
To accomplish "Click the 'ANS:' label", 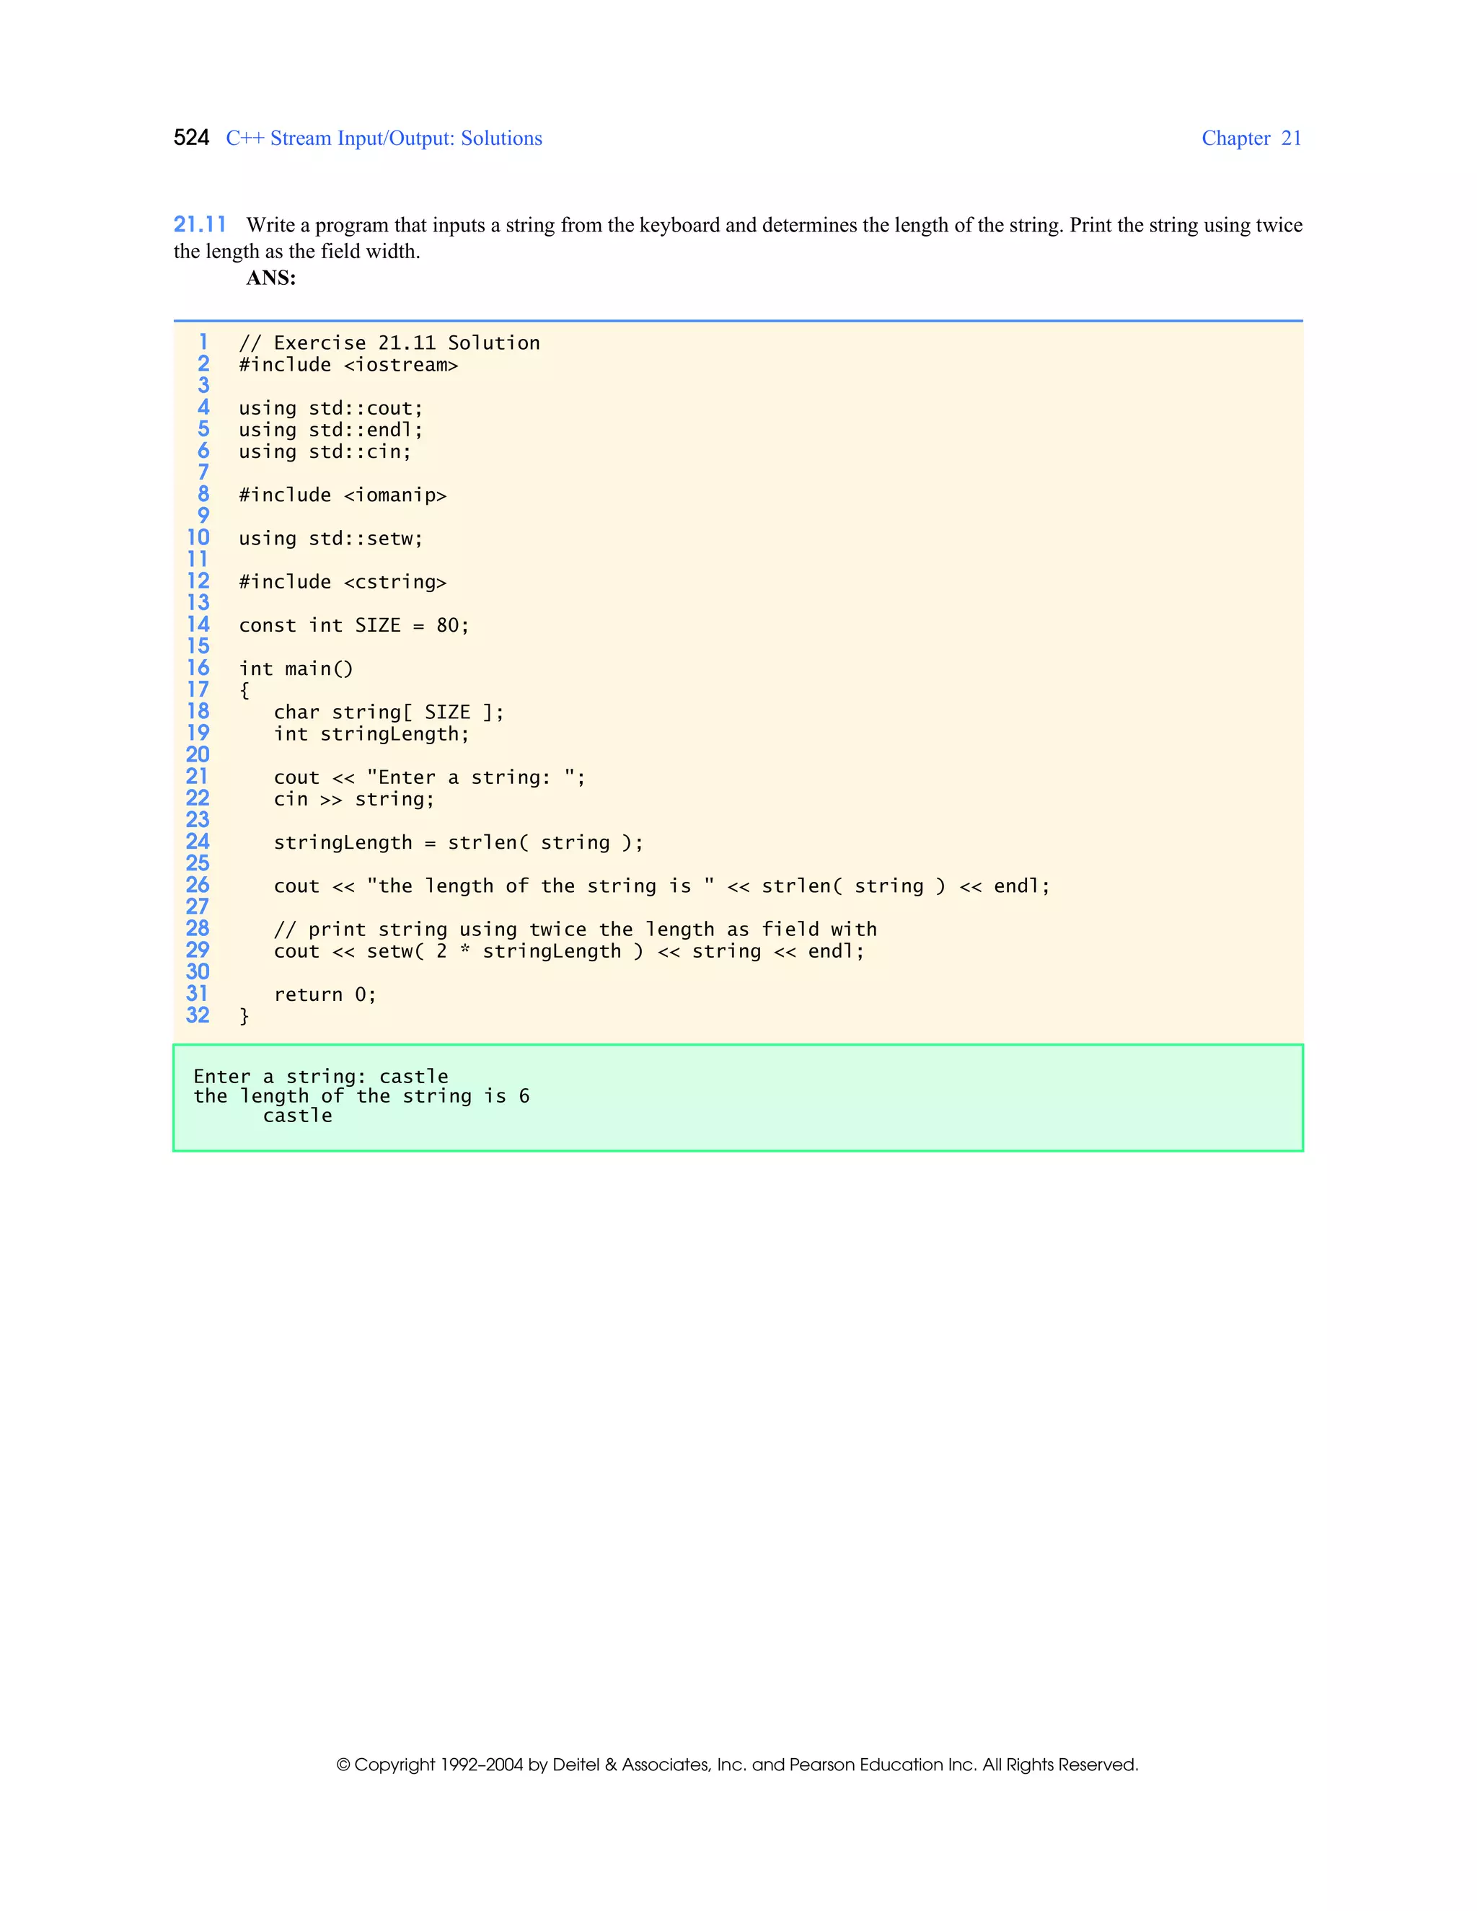I will point(271,278).
